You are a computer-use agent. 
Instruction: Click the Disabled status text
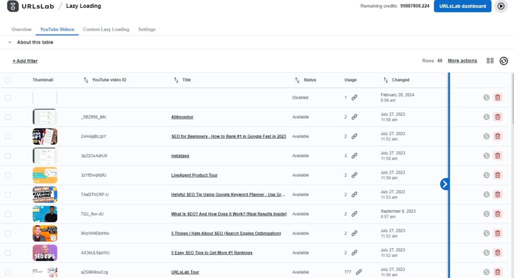point(300,98)
